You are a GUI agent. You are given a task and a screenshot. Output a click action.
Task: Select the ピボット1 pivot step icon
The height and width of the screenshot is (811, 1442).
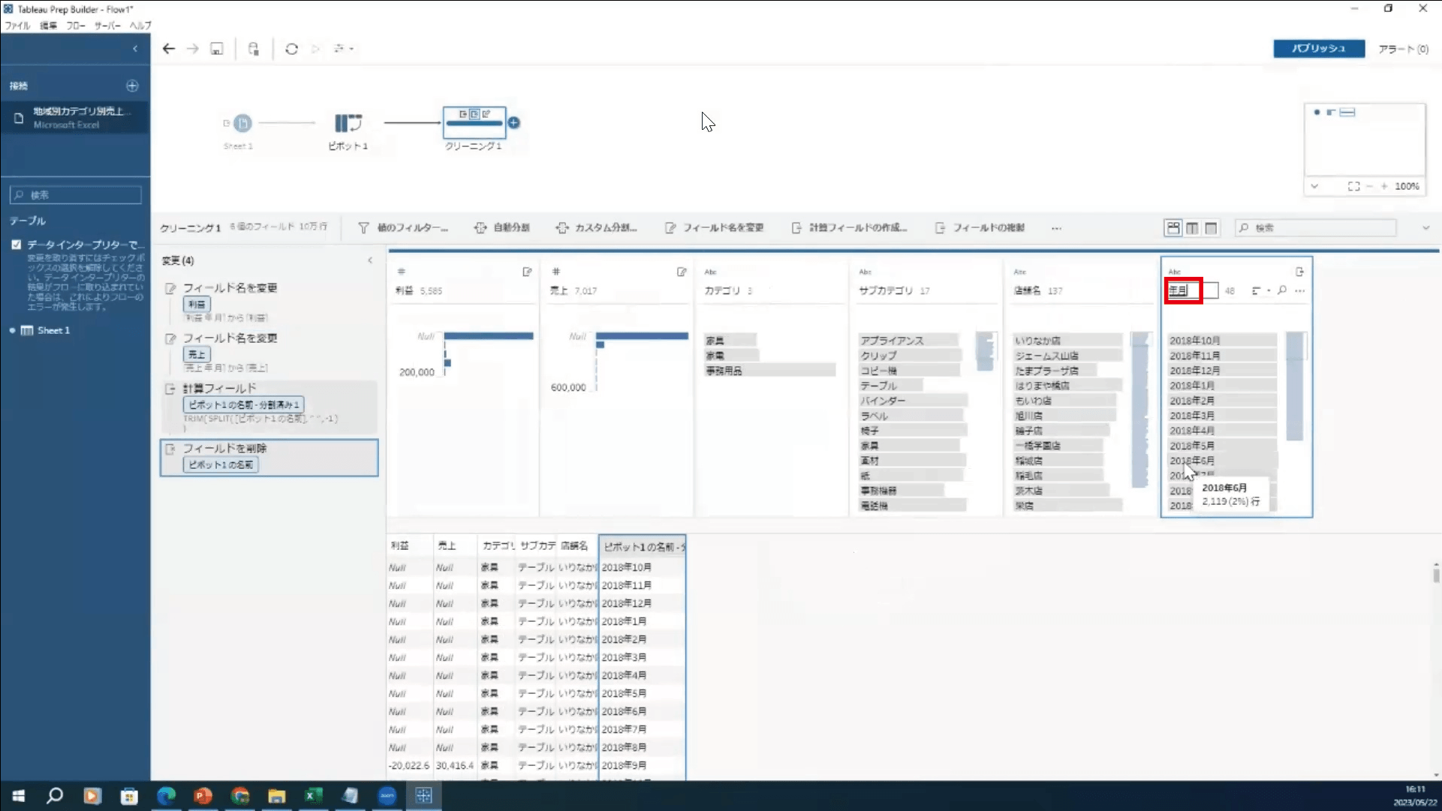(348, 123)
